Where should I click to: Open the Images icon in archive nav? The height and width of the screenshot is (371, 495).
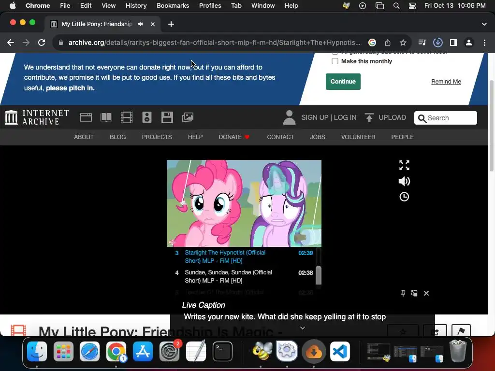[x=188, y=117]
